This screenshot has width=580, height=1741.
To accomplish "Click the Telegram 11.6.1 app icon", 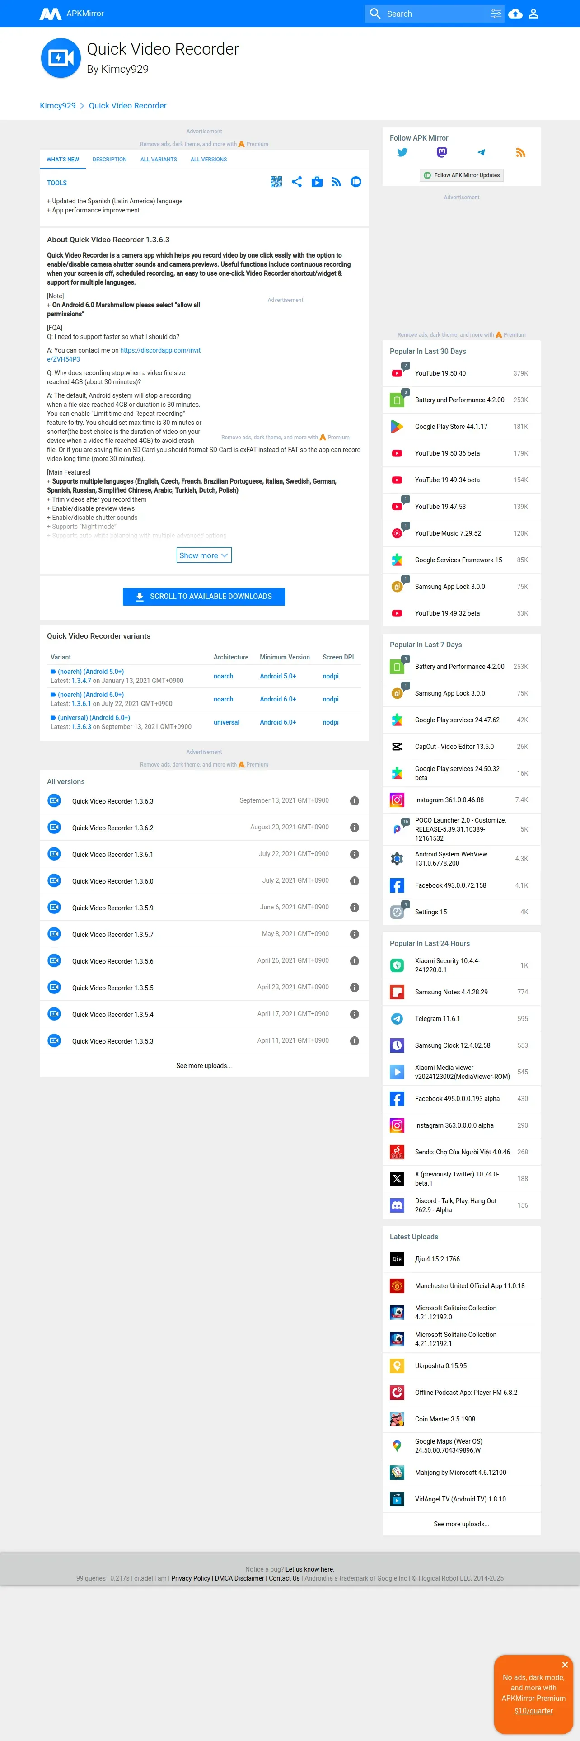I will pos(397,1018).
